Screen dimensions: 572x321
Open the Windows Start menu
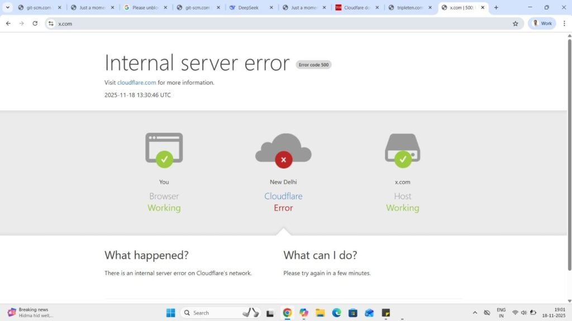click(170, 313)
